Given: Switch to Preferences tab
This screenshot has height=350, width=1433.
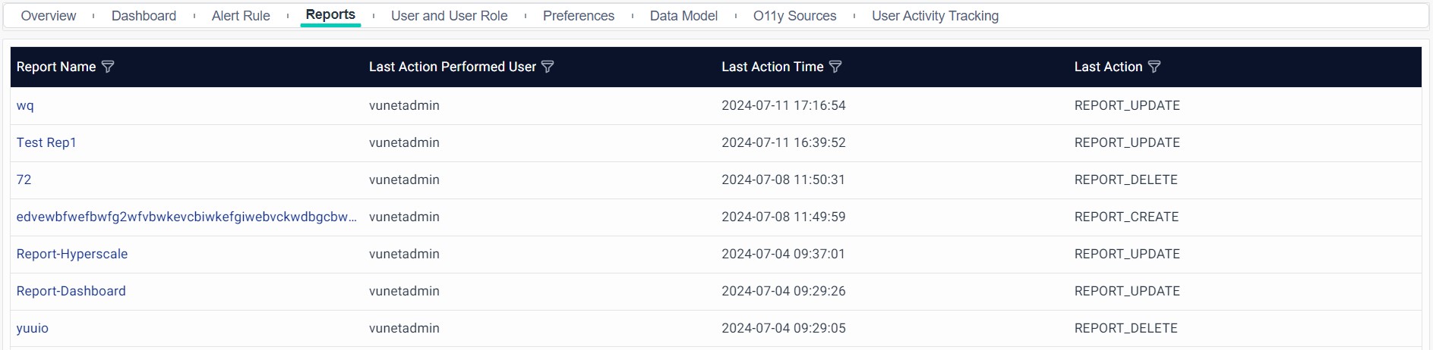Looking at the screenshot, I should 579,16.
